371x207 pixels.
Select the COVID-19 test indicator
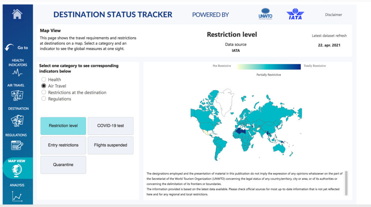111,126
